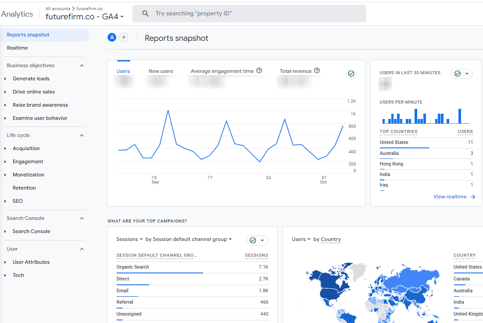The image size is (483, 323).
Task: Click the Organic Search bar in channels
Action: click(160, 273)
